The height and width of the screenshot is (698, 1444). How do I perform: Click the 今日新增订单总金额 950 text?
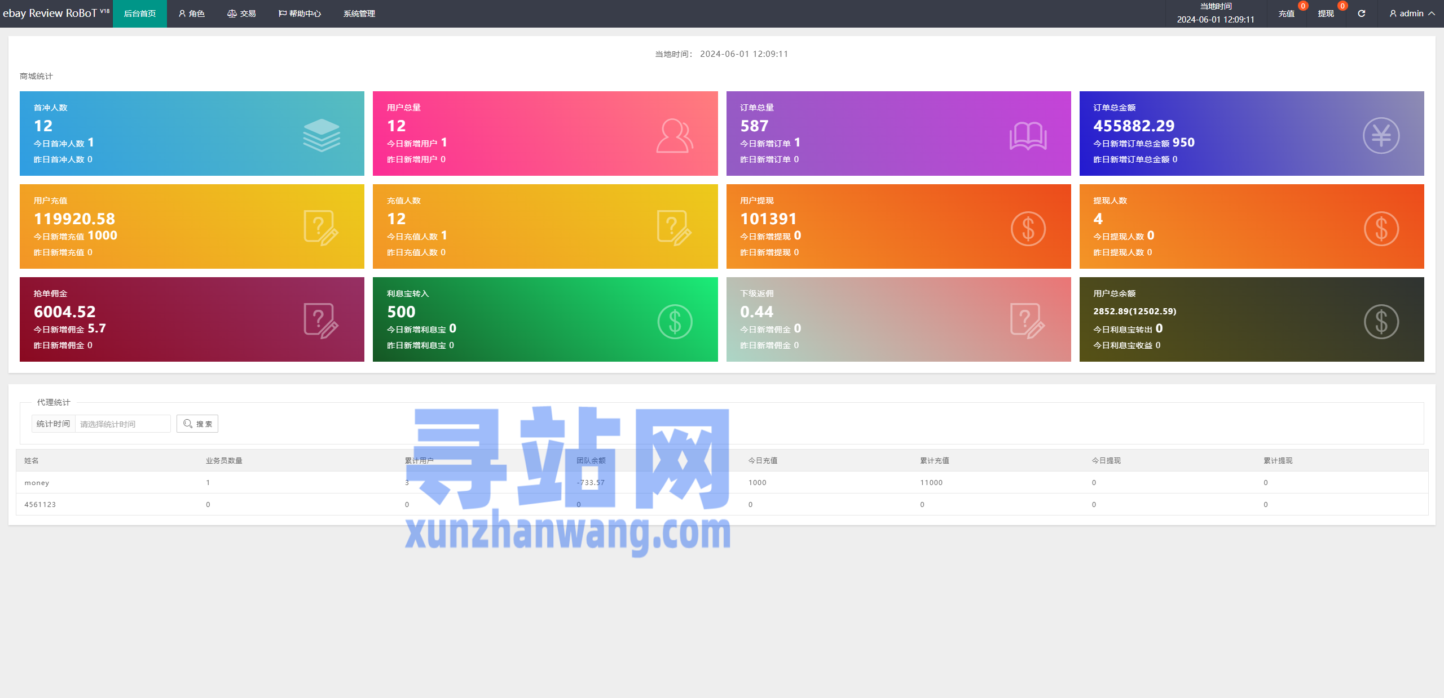pyautogui.click(x=1144, y=143)
